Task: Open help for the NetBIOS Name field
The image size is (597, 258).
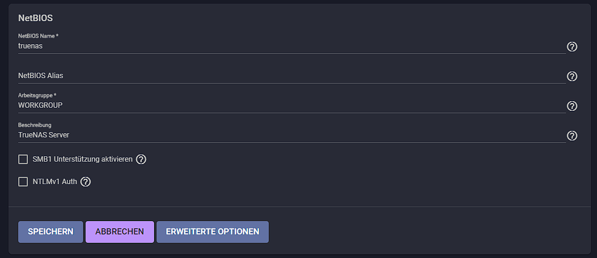Action: click(572, 47)
